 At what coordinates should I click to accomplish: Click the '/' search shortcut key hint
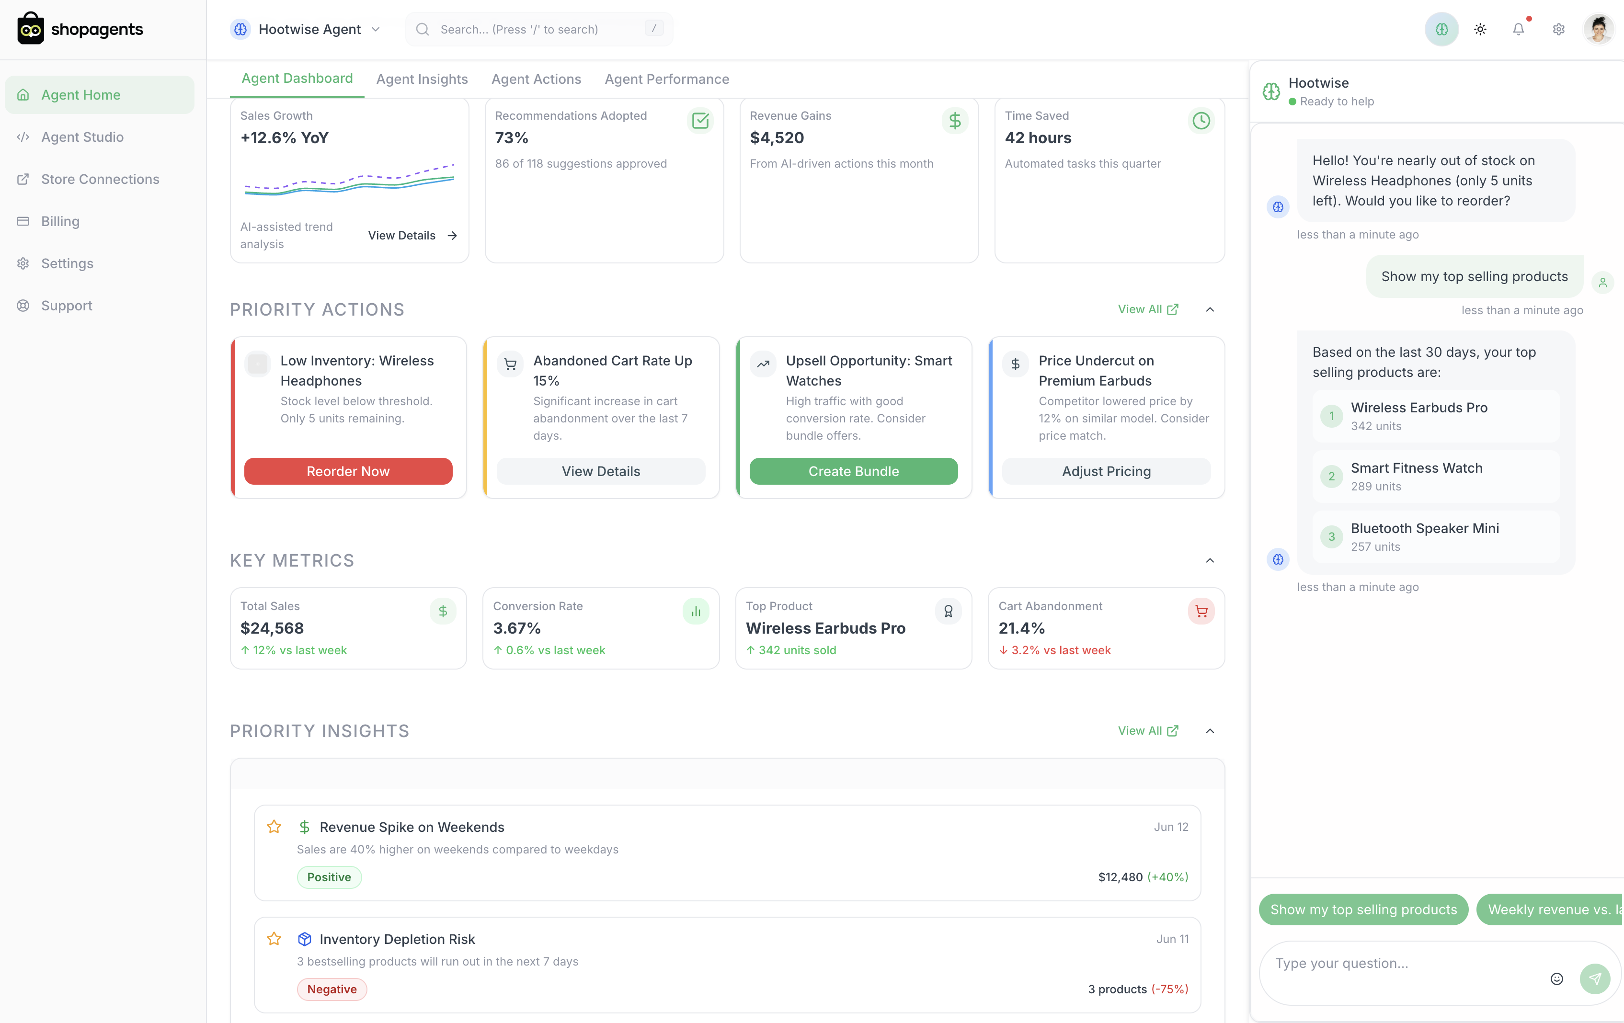[653, 28]
